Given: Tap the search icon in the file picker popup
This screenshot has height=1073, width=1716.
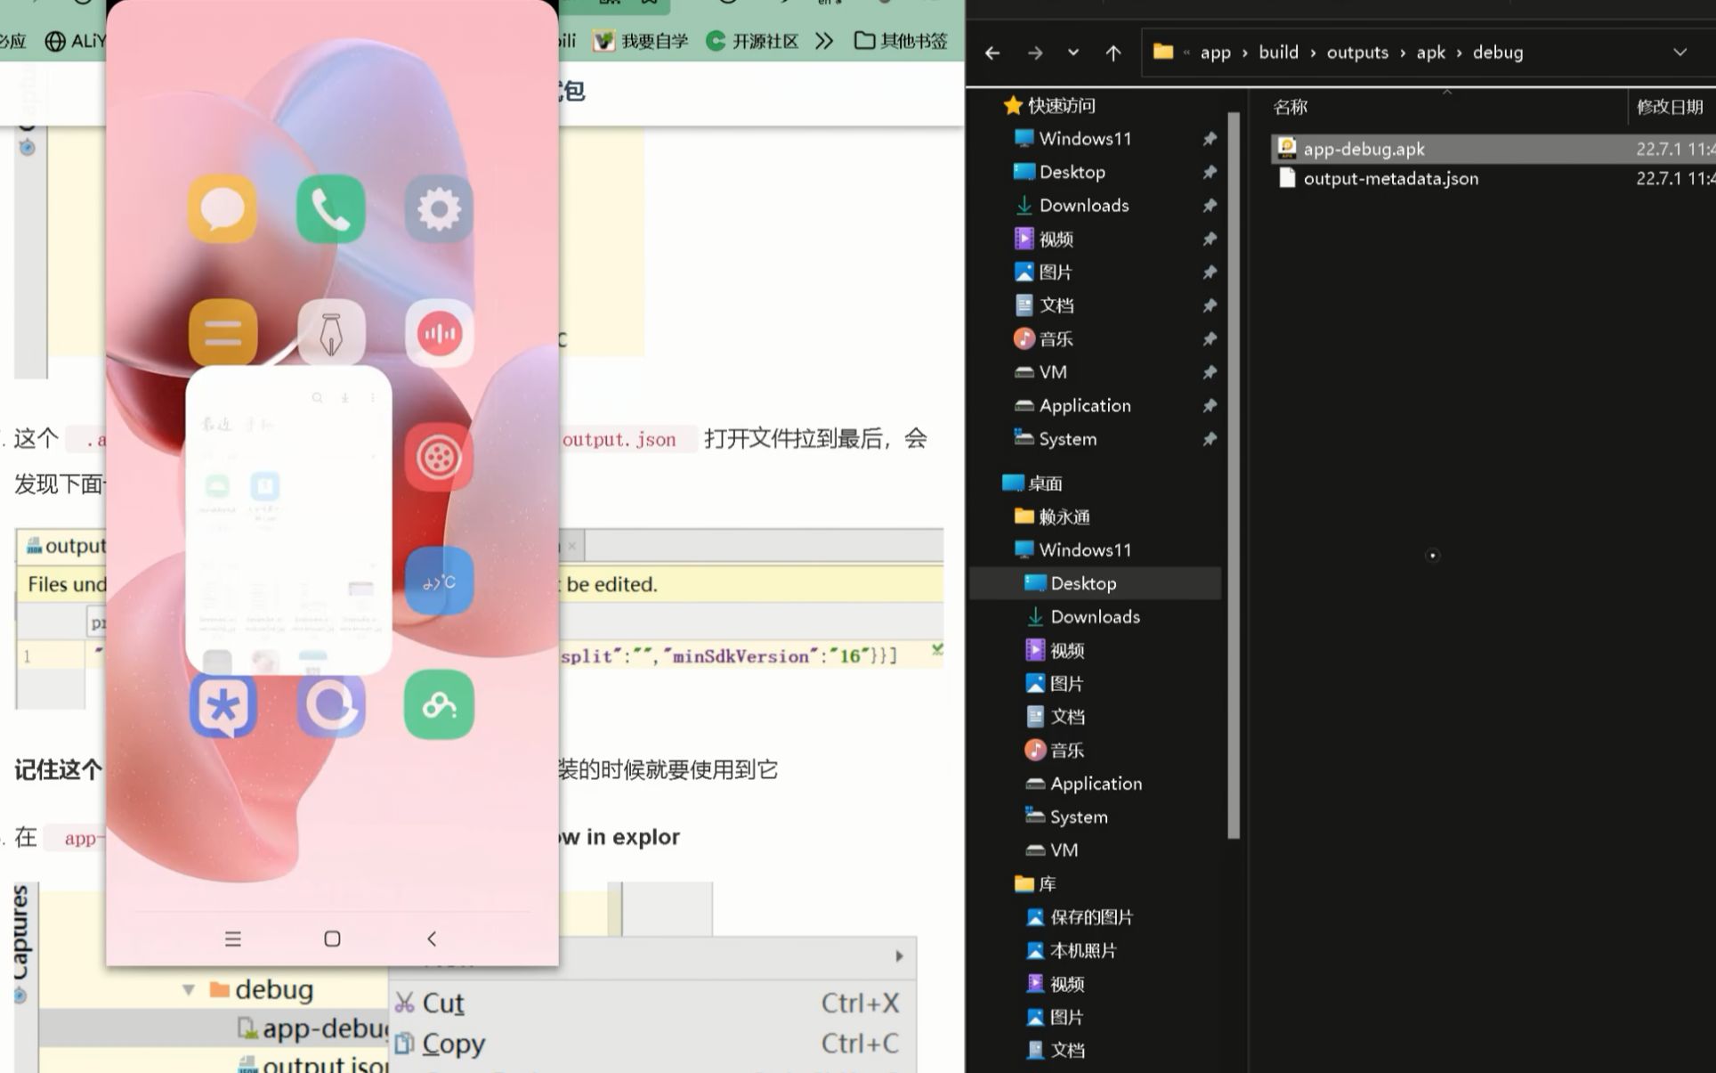Looking at the screenshot, I should point(318,398).
